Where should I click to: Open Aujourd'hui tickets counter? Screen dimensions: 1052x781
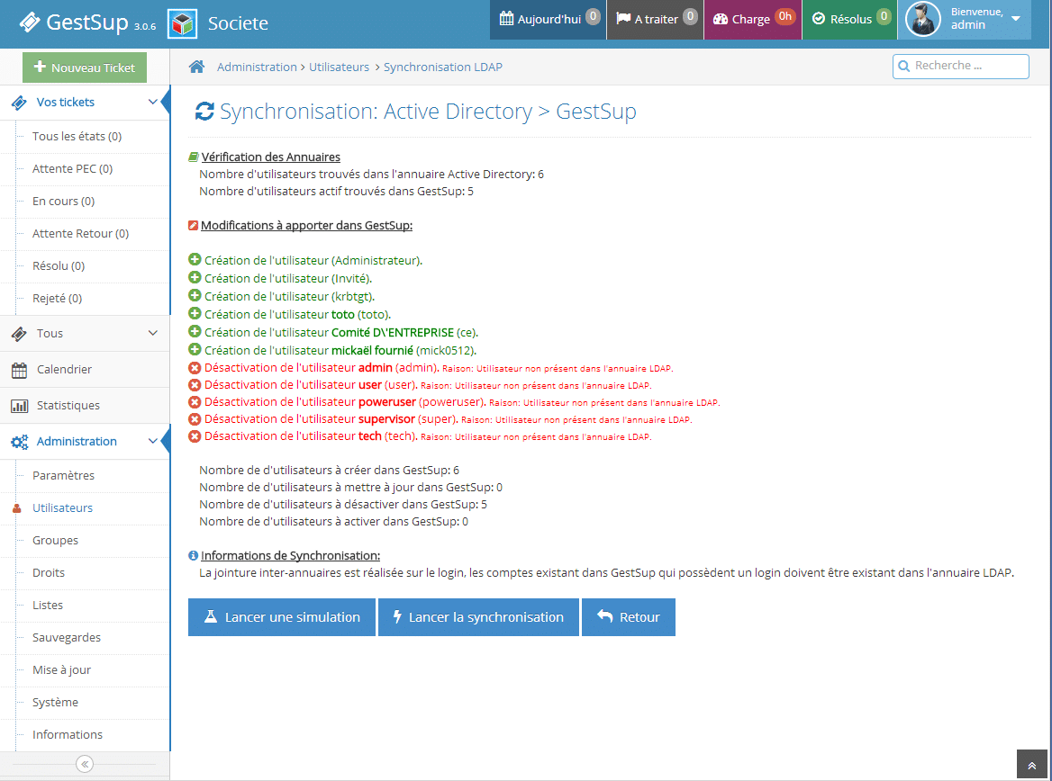point(549,20)
